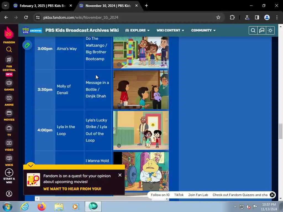Open the wiki discussions chat icon
The height and width of the screenshot is (212, 283).
[262, 30]
